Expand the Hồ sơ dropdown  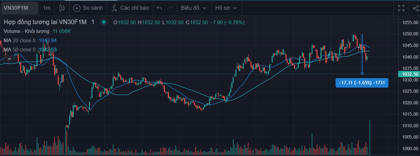pos(226,8)
